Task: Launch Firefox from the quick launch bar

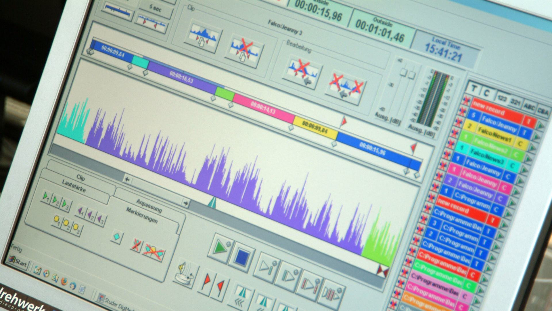Action: click(64, 281)
